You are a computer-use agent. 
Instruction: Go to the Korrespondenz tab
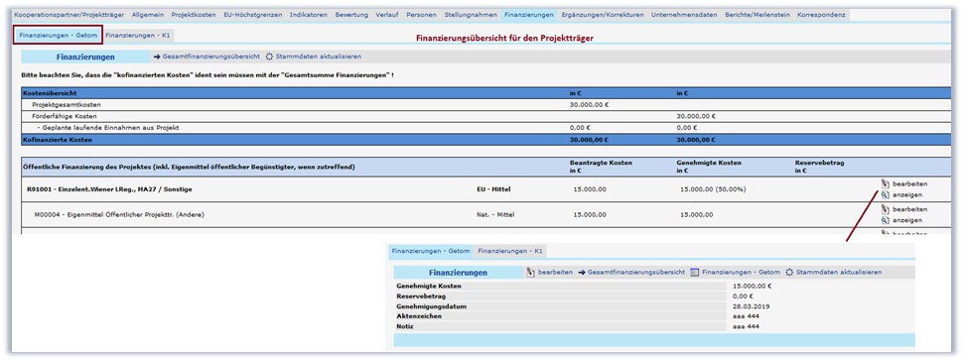(x=820, y=14)
